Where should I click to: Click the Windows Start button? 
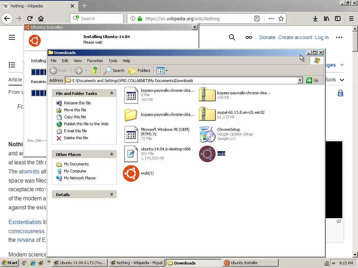coord(9,263)
